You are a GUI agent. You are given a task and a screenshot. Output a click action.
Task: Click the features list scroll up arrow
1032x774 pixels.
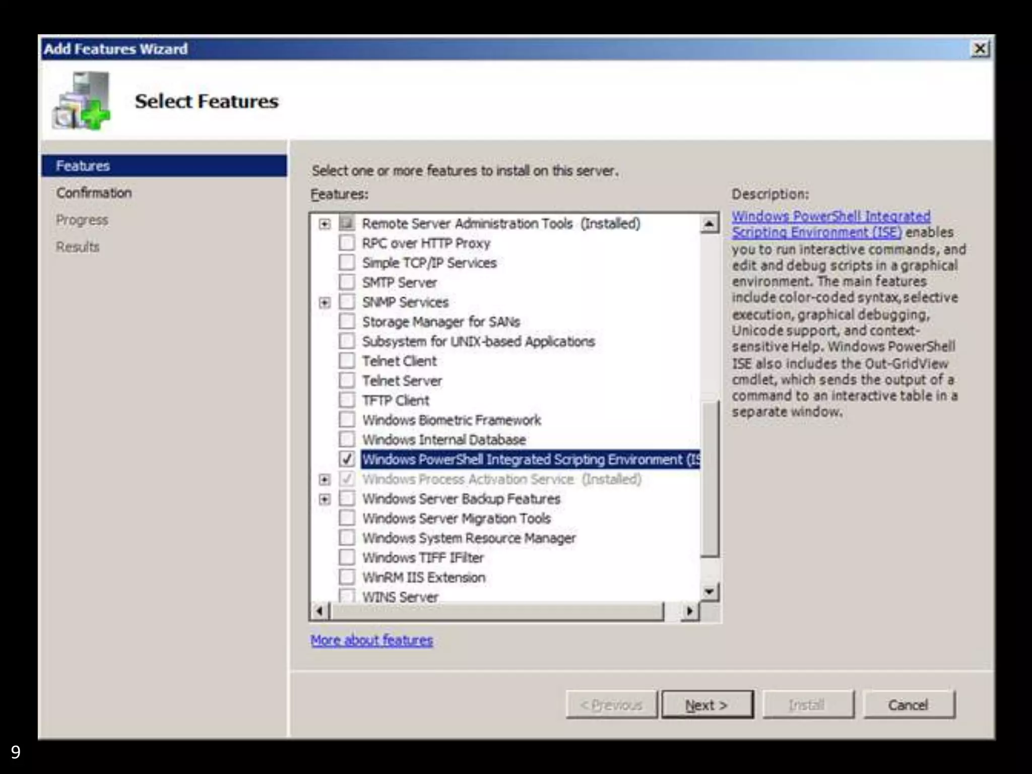[x=709, y=223]
